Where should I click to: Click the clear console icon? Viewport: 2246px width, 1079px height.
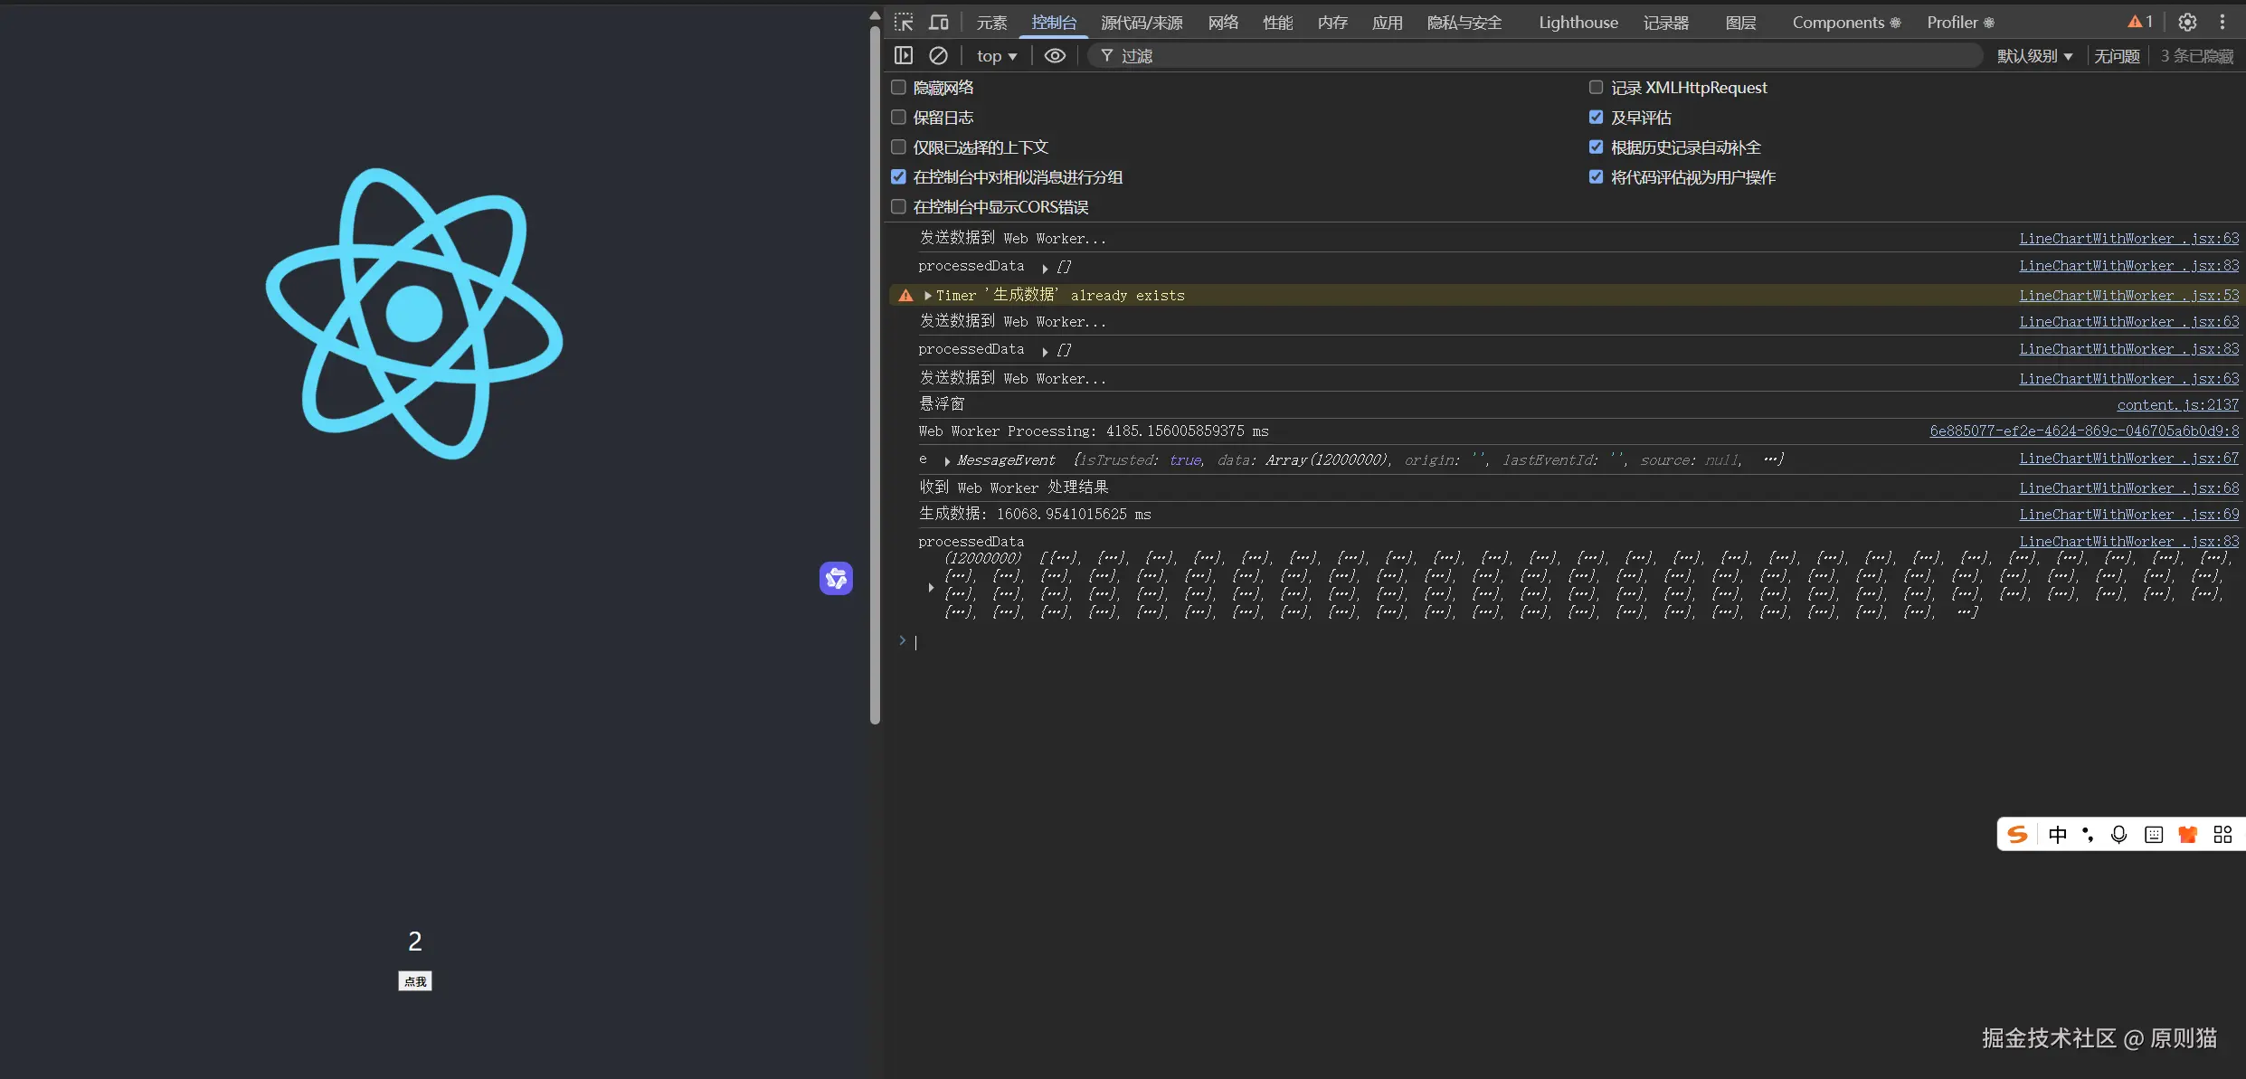click(x=938, y=56)
